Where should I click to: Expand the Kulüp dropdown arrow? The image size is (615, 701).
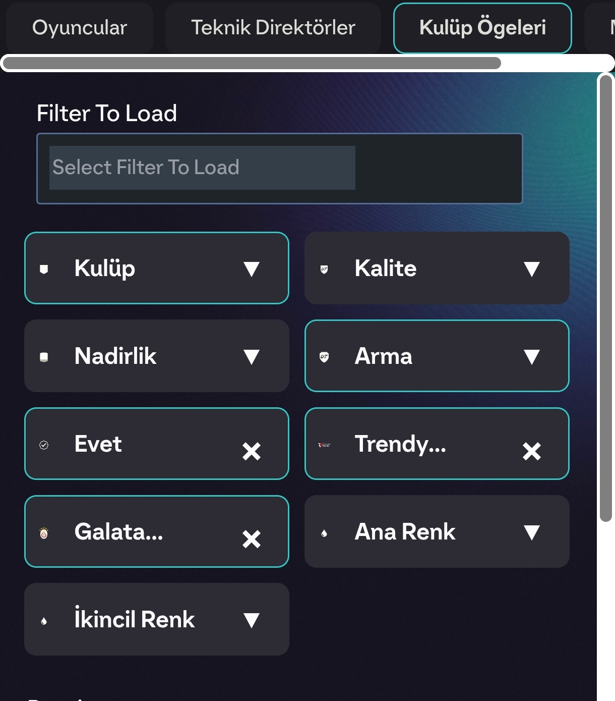click(x=251, y=269)
